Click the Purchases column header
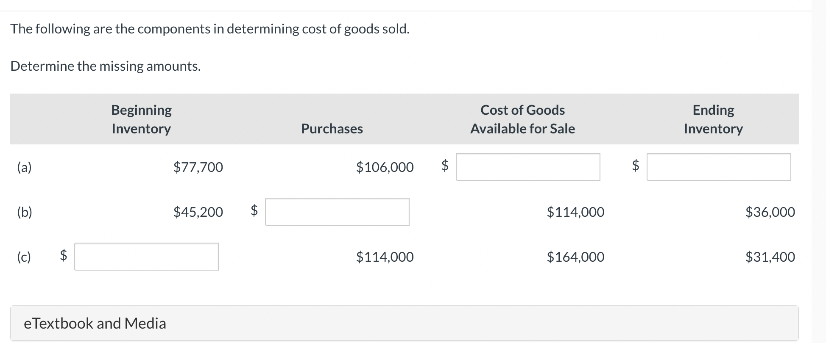Image resolution: width=826 pixels, height=343 pixels. coord(332,128)
